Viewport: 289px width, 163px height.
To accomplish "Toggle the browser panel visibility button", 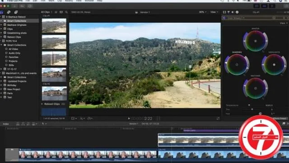I will point(256,6).
